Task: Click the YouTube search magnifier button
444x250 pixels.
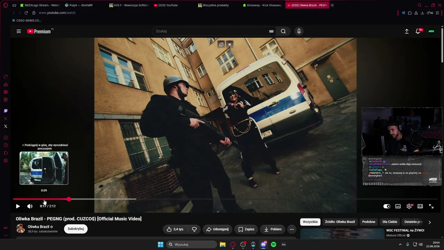Action: pos(283,31)
